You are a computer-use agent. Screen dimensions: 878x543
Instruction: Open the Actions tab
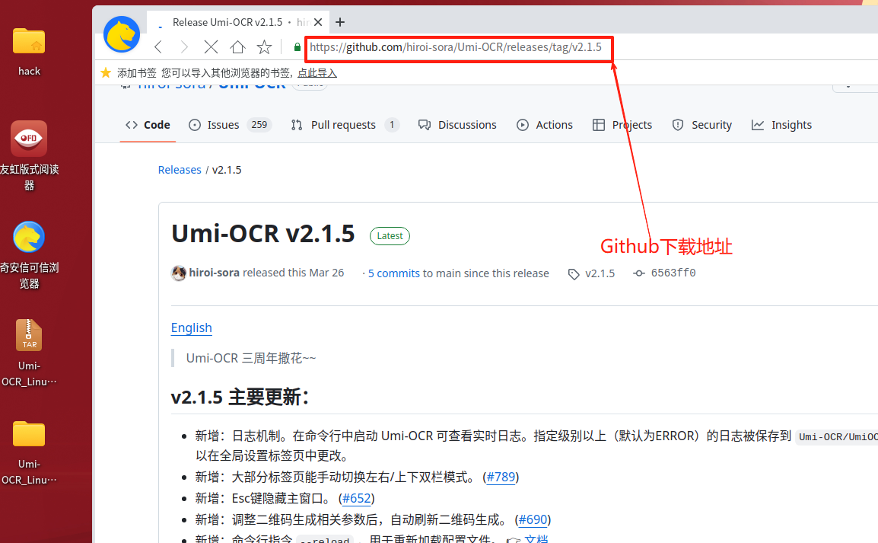tap(545, 125)
